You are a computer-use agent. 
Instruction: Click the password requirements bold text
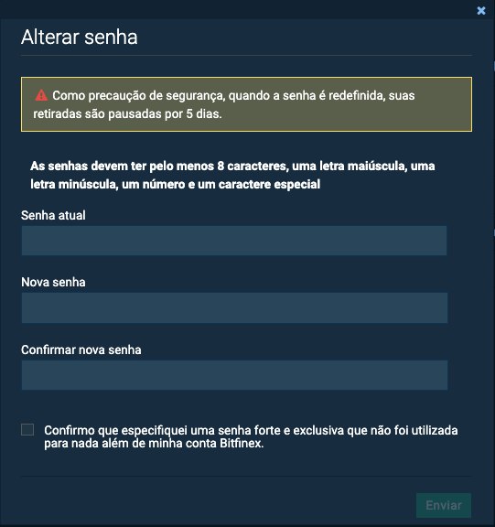(232, 175)
